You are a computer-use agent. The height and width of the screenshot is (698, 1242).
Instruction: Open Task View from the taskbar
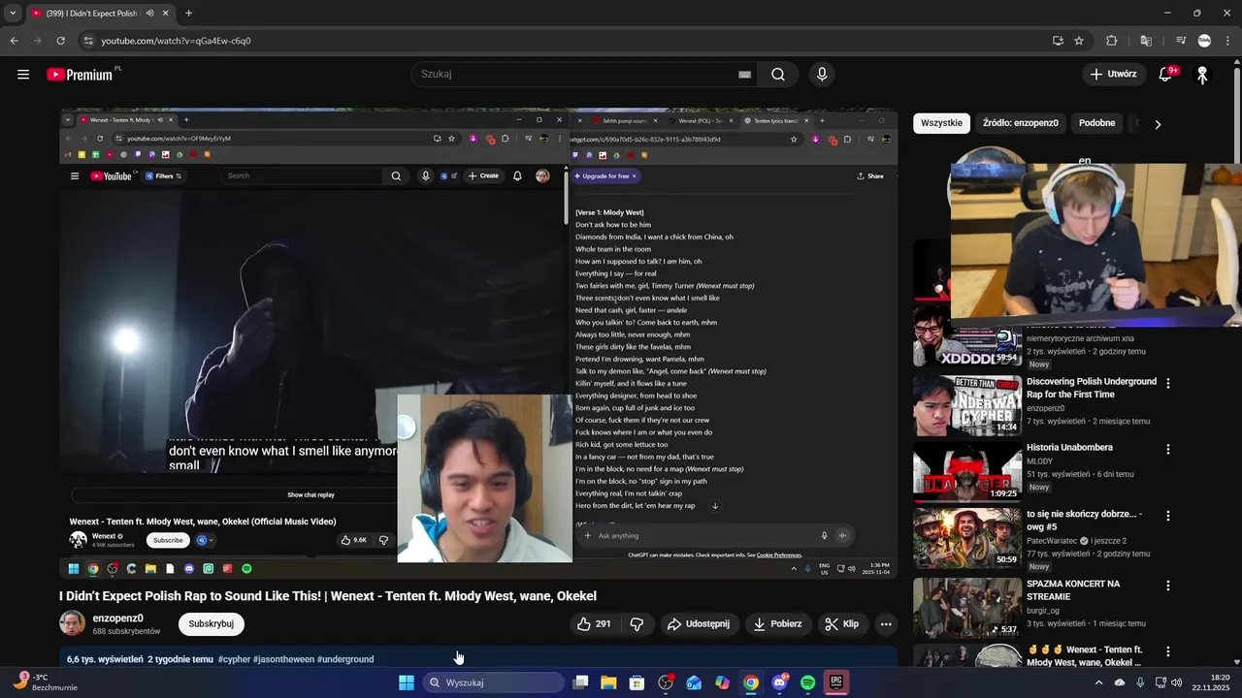580,682
